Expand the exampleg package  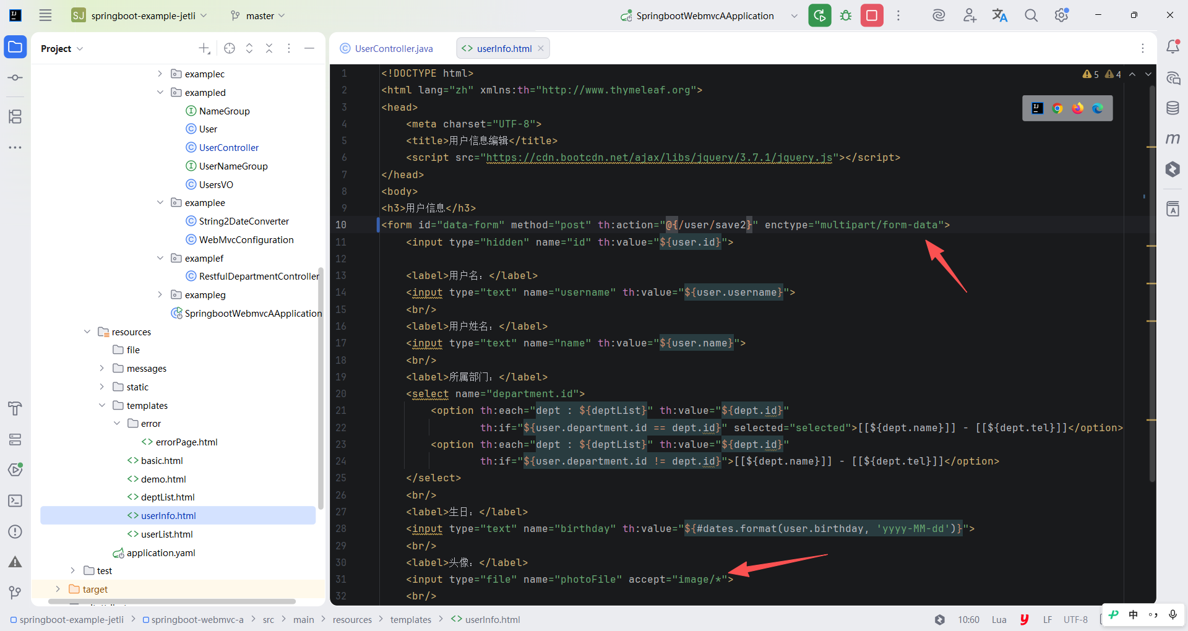(x=160, y=294)
